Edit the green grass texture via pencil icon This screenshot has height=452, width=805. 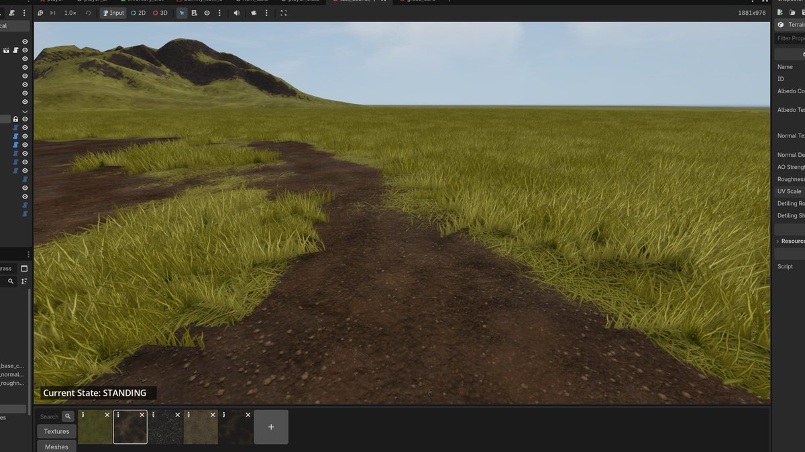click(x=83, y=415)
